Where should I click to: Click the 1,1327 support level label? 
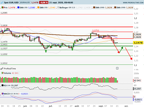point(4,48)
